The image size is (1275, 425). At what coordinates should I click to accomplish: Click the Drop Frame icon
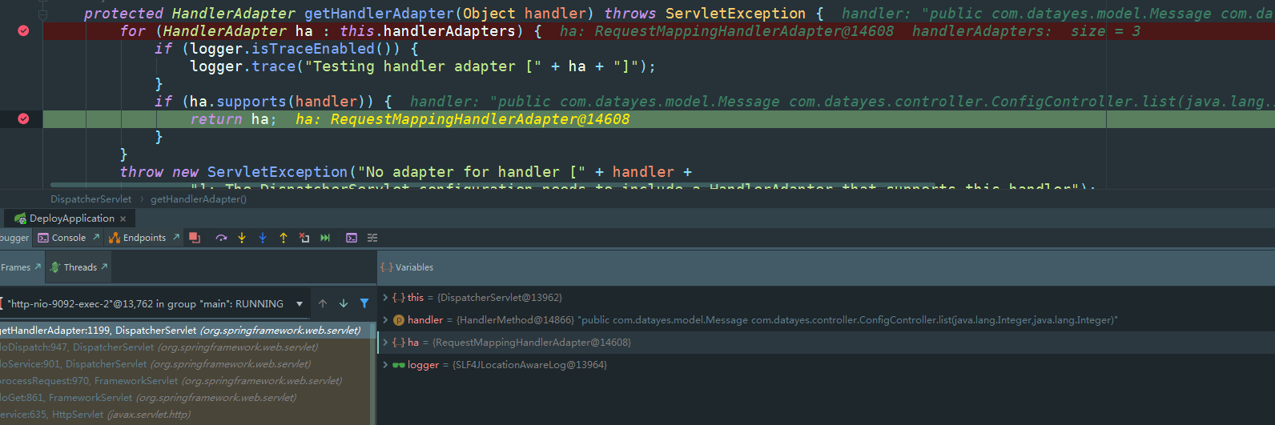304,238
